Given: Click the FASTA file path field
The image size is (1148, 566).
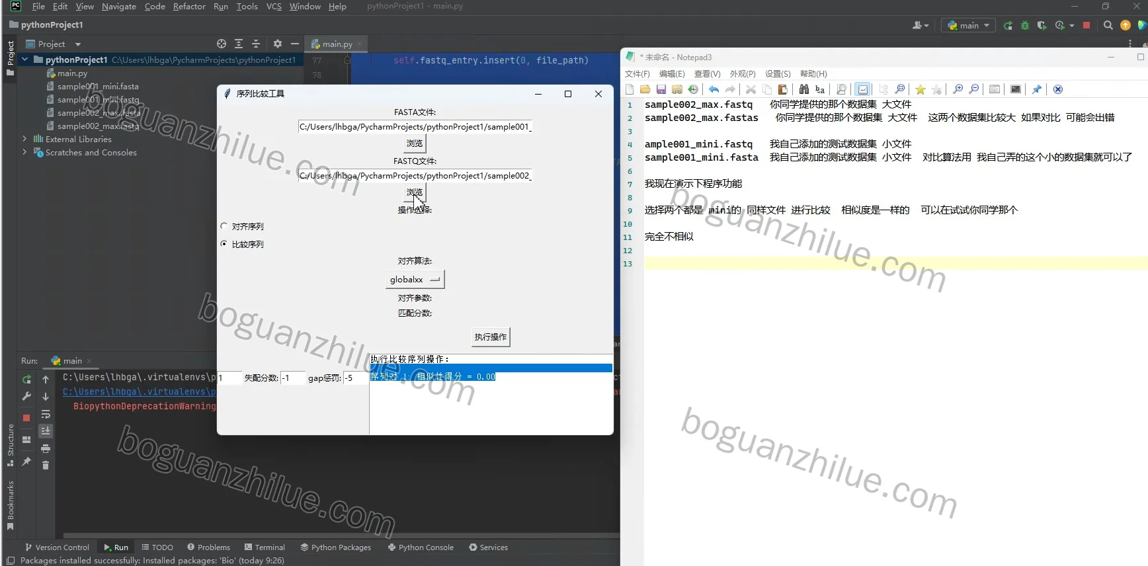Looking at the screenshot, I should point(415,126).
